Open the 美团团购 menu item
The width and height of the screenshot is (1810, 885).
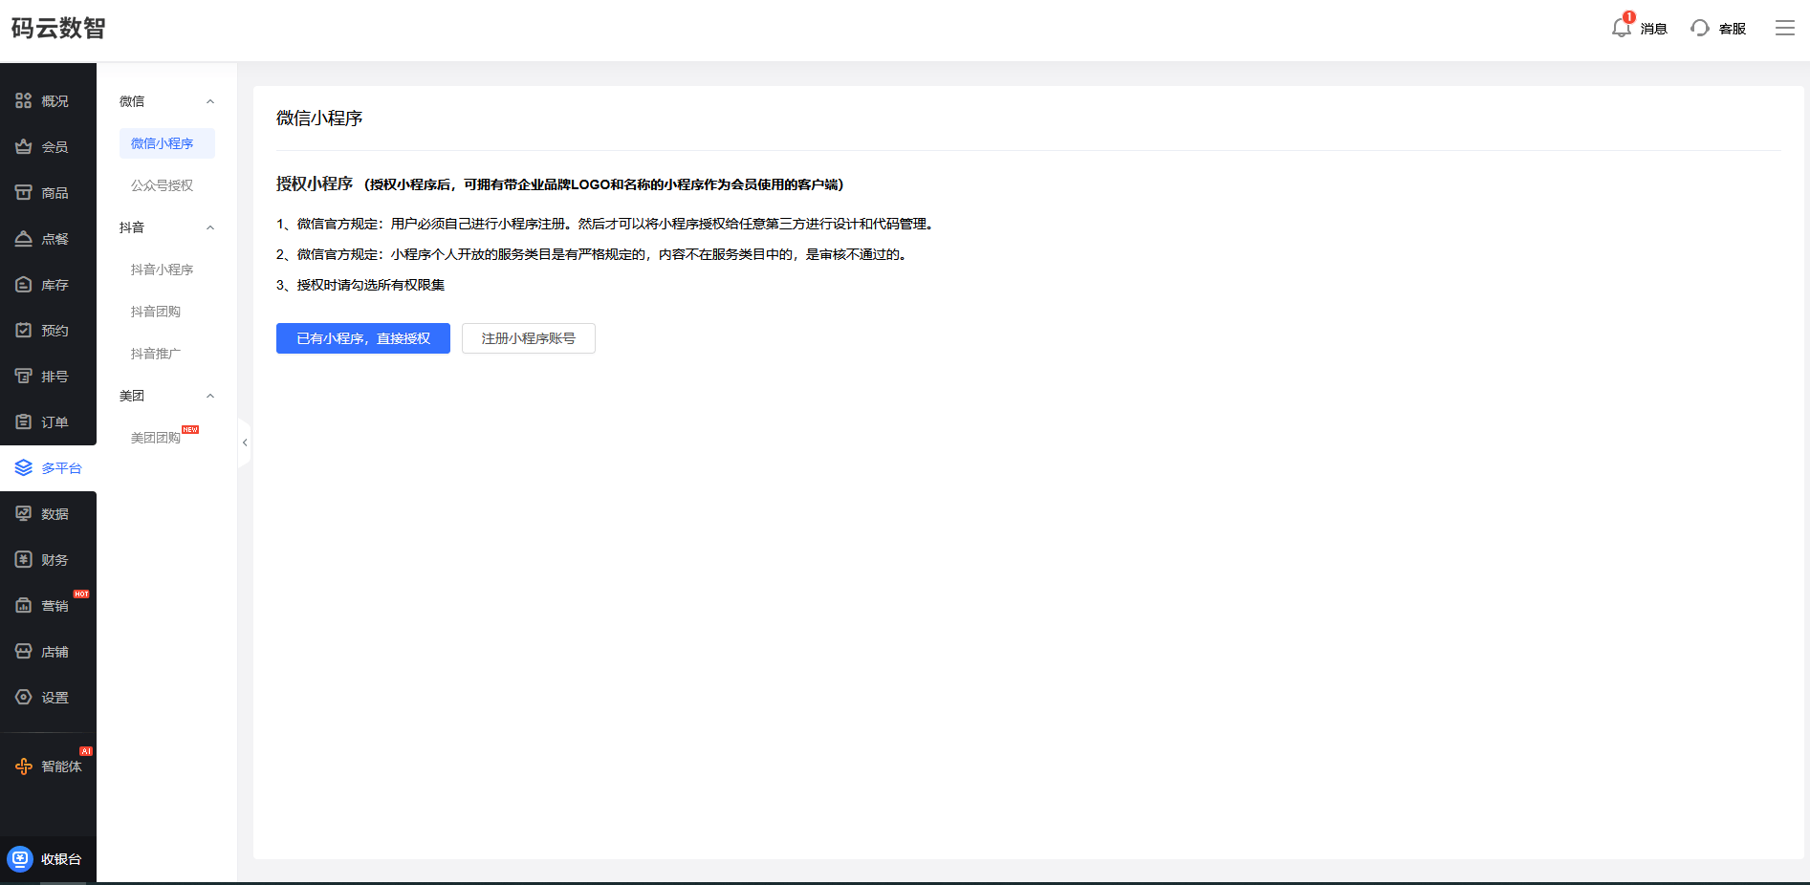click(156, 438)
